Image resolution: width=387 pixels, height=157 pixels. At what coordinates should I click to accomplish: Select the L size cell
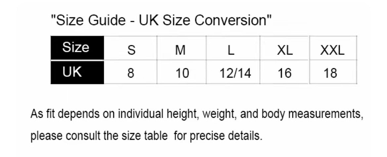(233, 48)
